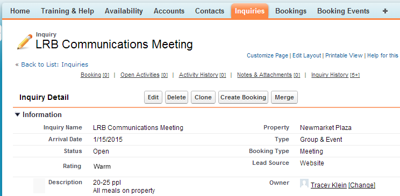Click the Create Booking button
The image size is (400, 196).
(x=243, y=97)
